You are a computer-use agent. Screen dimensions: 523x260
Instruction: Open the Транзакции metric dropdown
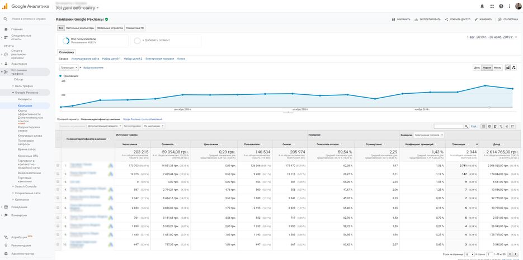[70, 68]
